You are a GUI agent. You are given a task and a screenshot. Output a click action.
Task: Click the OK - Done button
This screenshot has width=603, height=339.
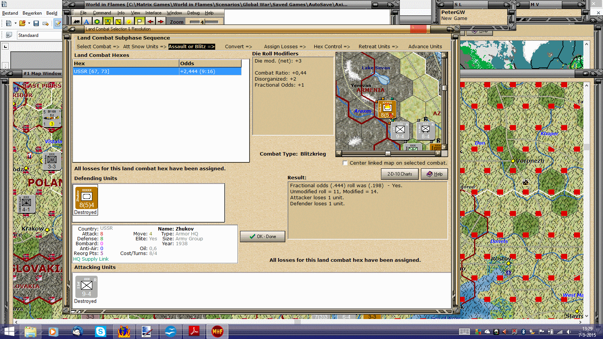click(x=263, y=237)
